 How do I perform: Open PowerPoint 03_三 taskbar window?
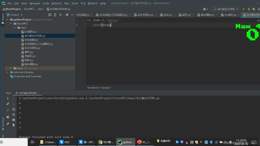tap(144, 142)
